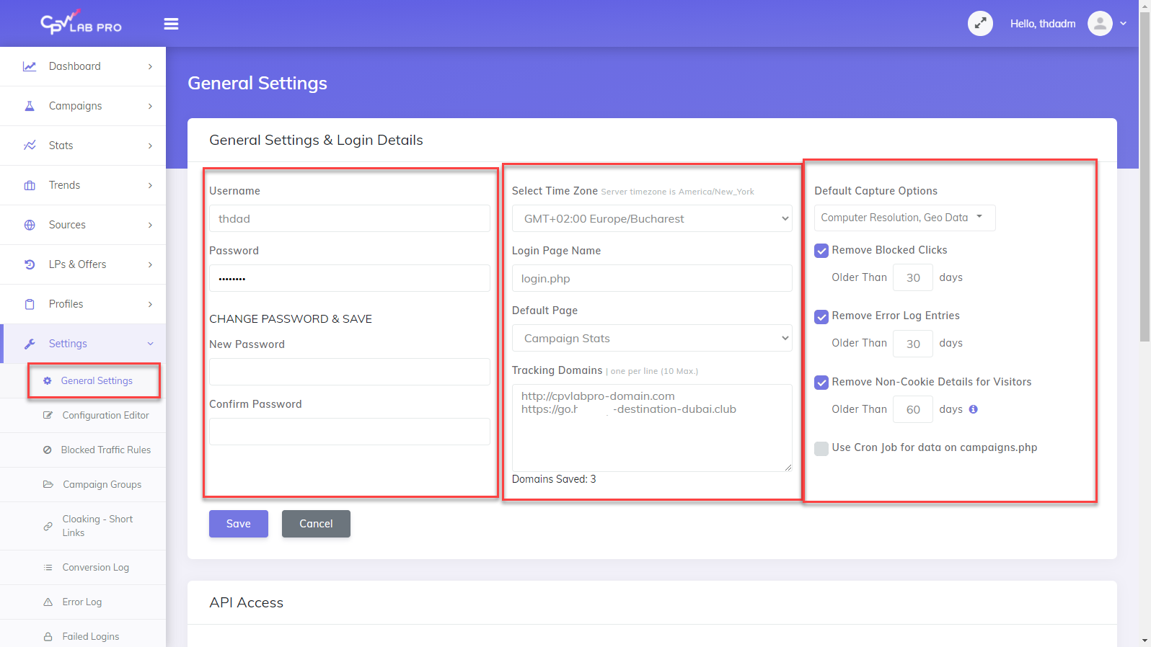This screenshot has width=1151, height=647.
Task: Toggle Remove Error Log Entries checkbox
Action: (x=821, y=316)
